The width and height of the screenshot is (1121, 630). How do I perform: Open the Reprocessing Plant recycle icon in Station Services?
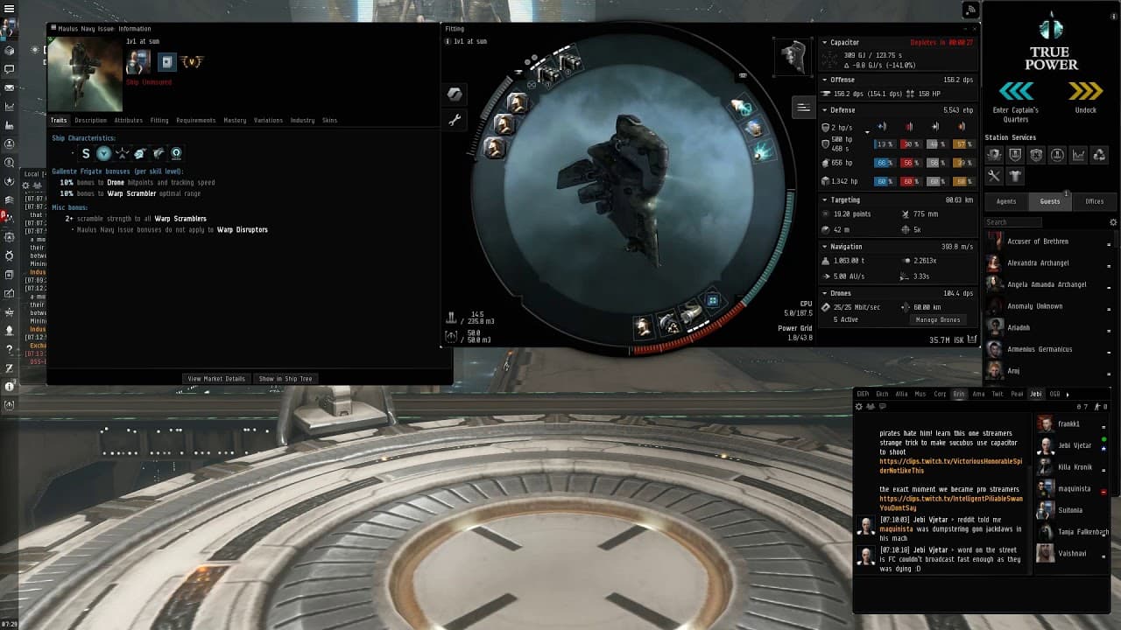click(x=1099, y=155)
